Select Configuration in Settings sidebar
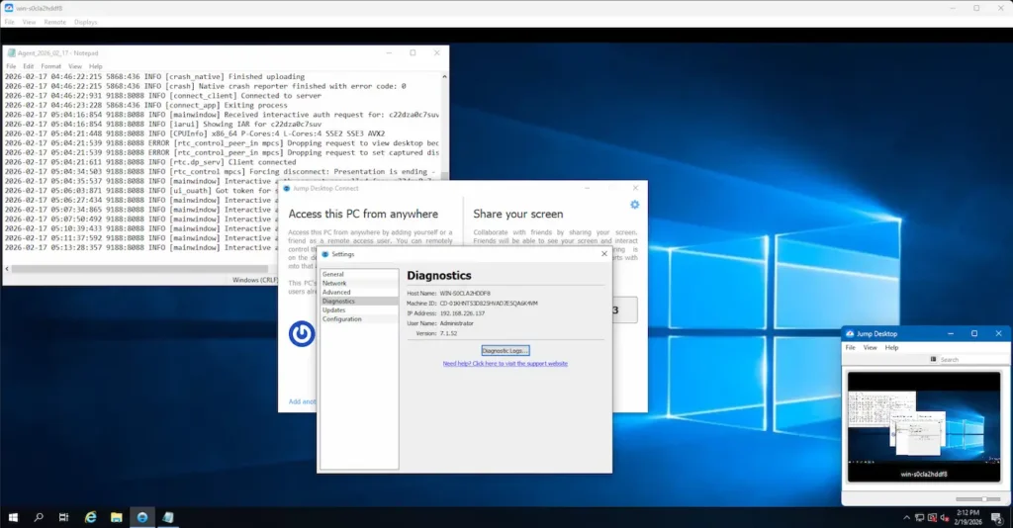This screenshot has width=1013, height=528. (x=359, y=319)
